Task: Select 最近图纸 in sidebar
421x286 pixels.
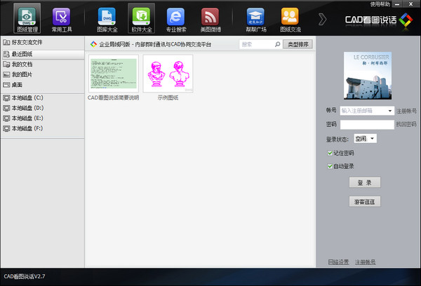Action: pyautogui.click(x=43, y=54)
